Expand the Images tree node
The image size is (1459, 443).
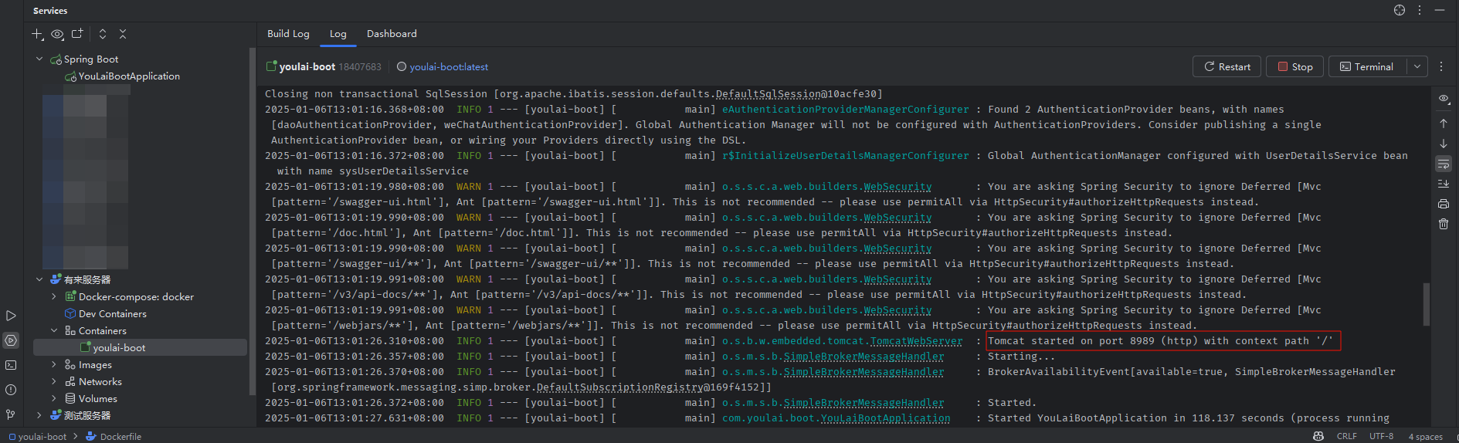coord(54,364)
